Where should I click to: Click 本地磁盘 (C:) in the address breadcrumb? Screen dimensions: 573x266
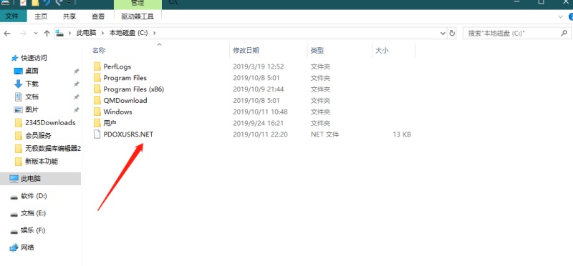[129, 33]
